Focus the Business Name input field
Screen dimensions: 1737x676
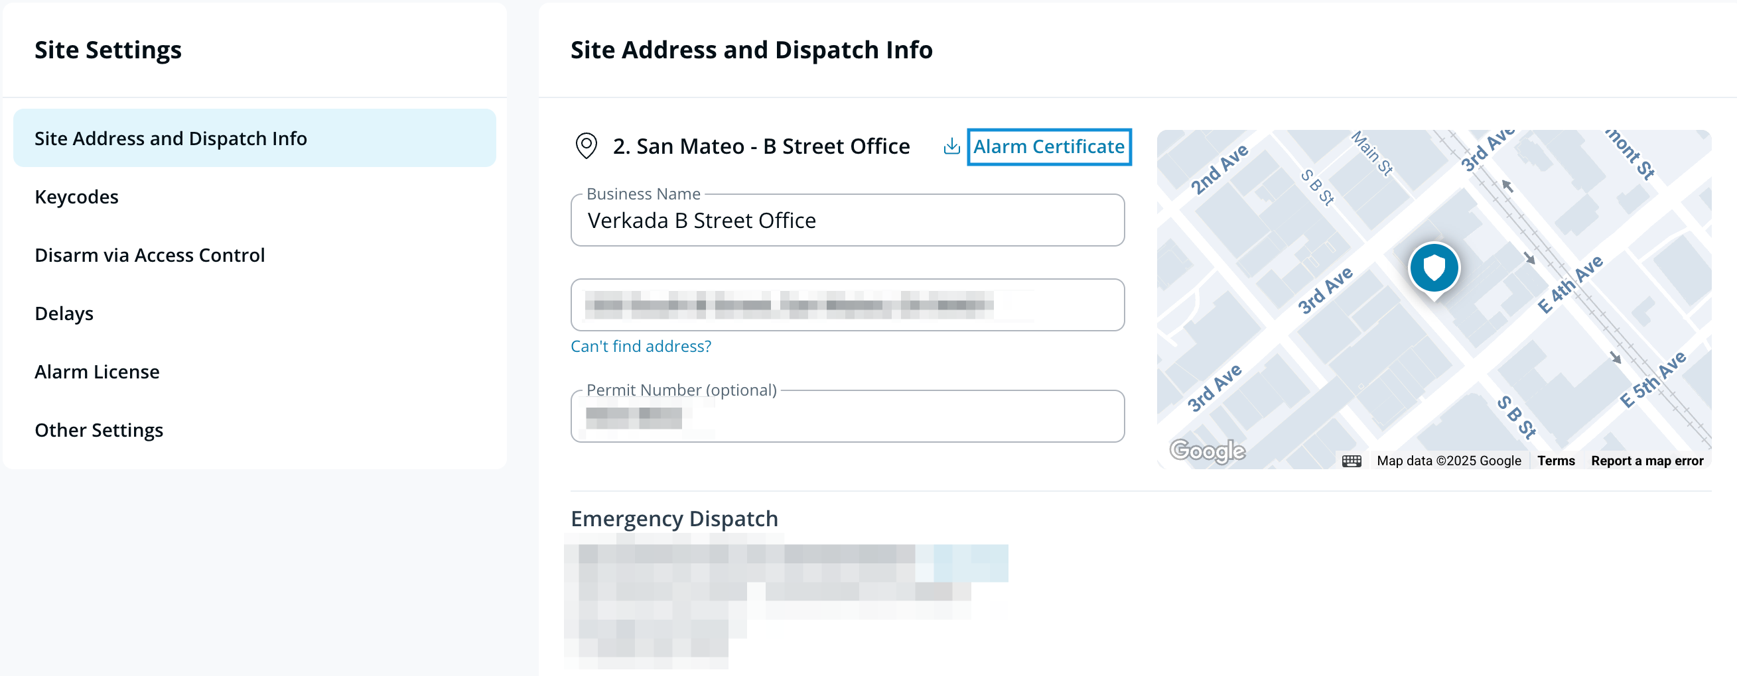click(x=847, y=221)
